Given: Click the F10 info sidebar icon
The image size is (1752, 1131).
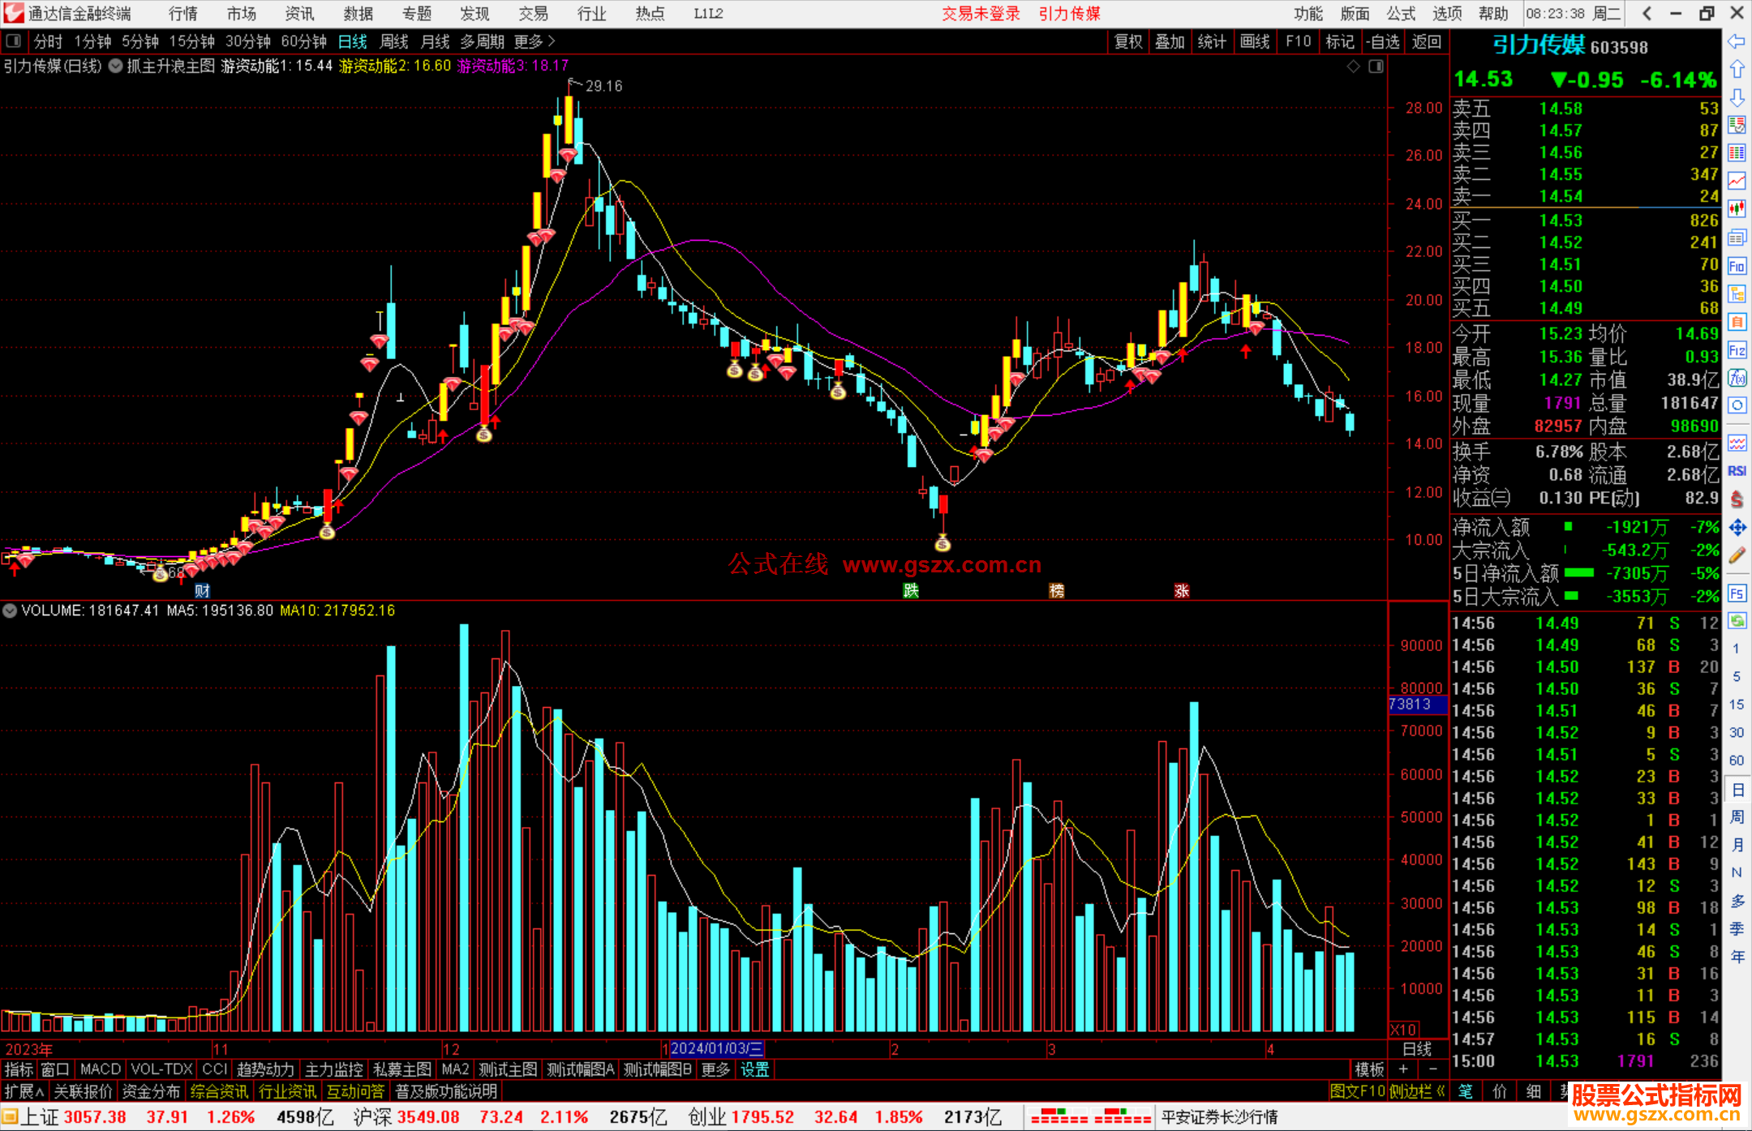Looking at the screenshot, I should (1737, 266).
